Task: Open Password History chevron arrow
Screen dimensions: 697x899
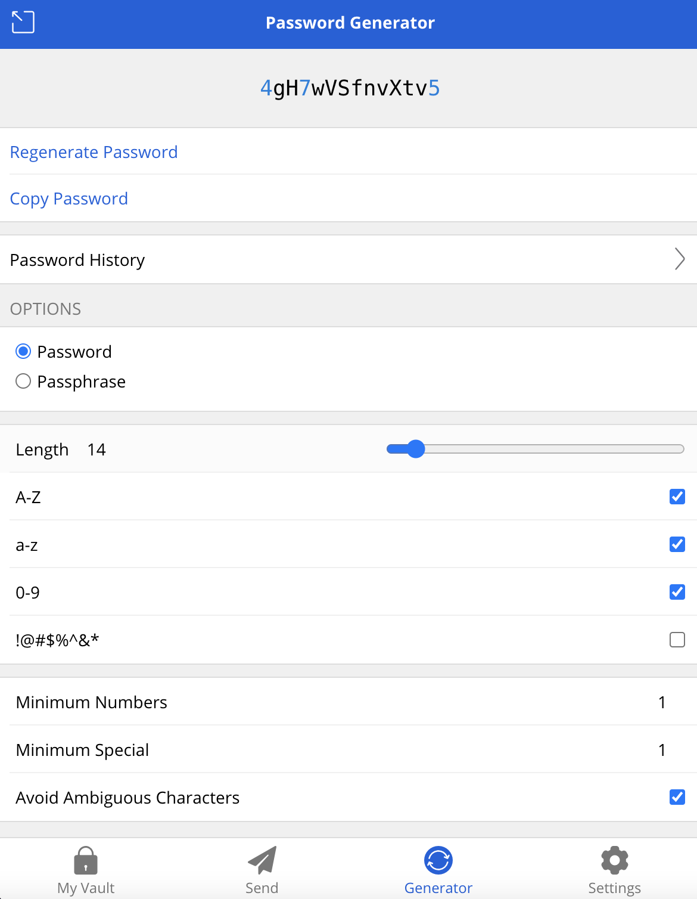Action: pyautogui.click(x=680, y=259)
